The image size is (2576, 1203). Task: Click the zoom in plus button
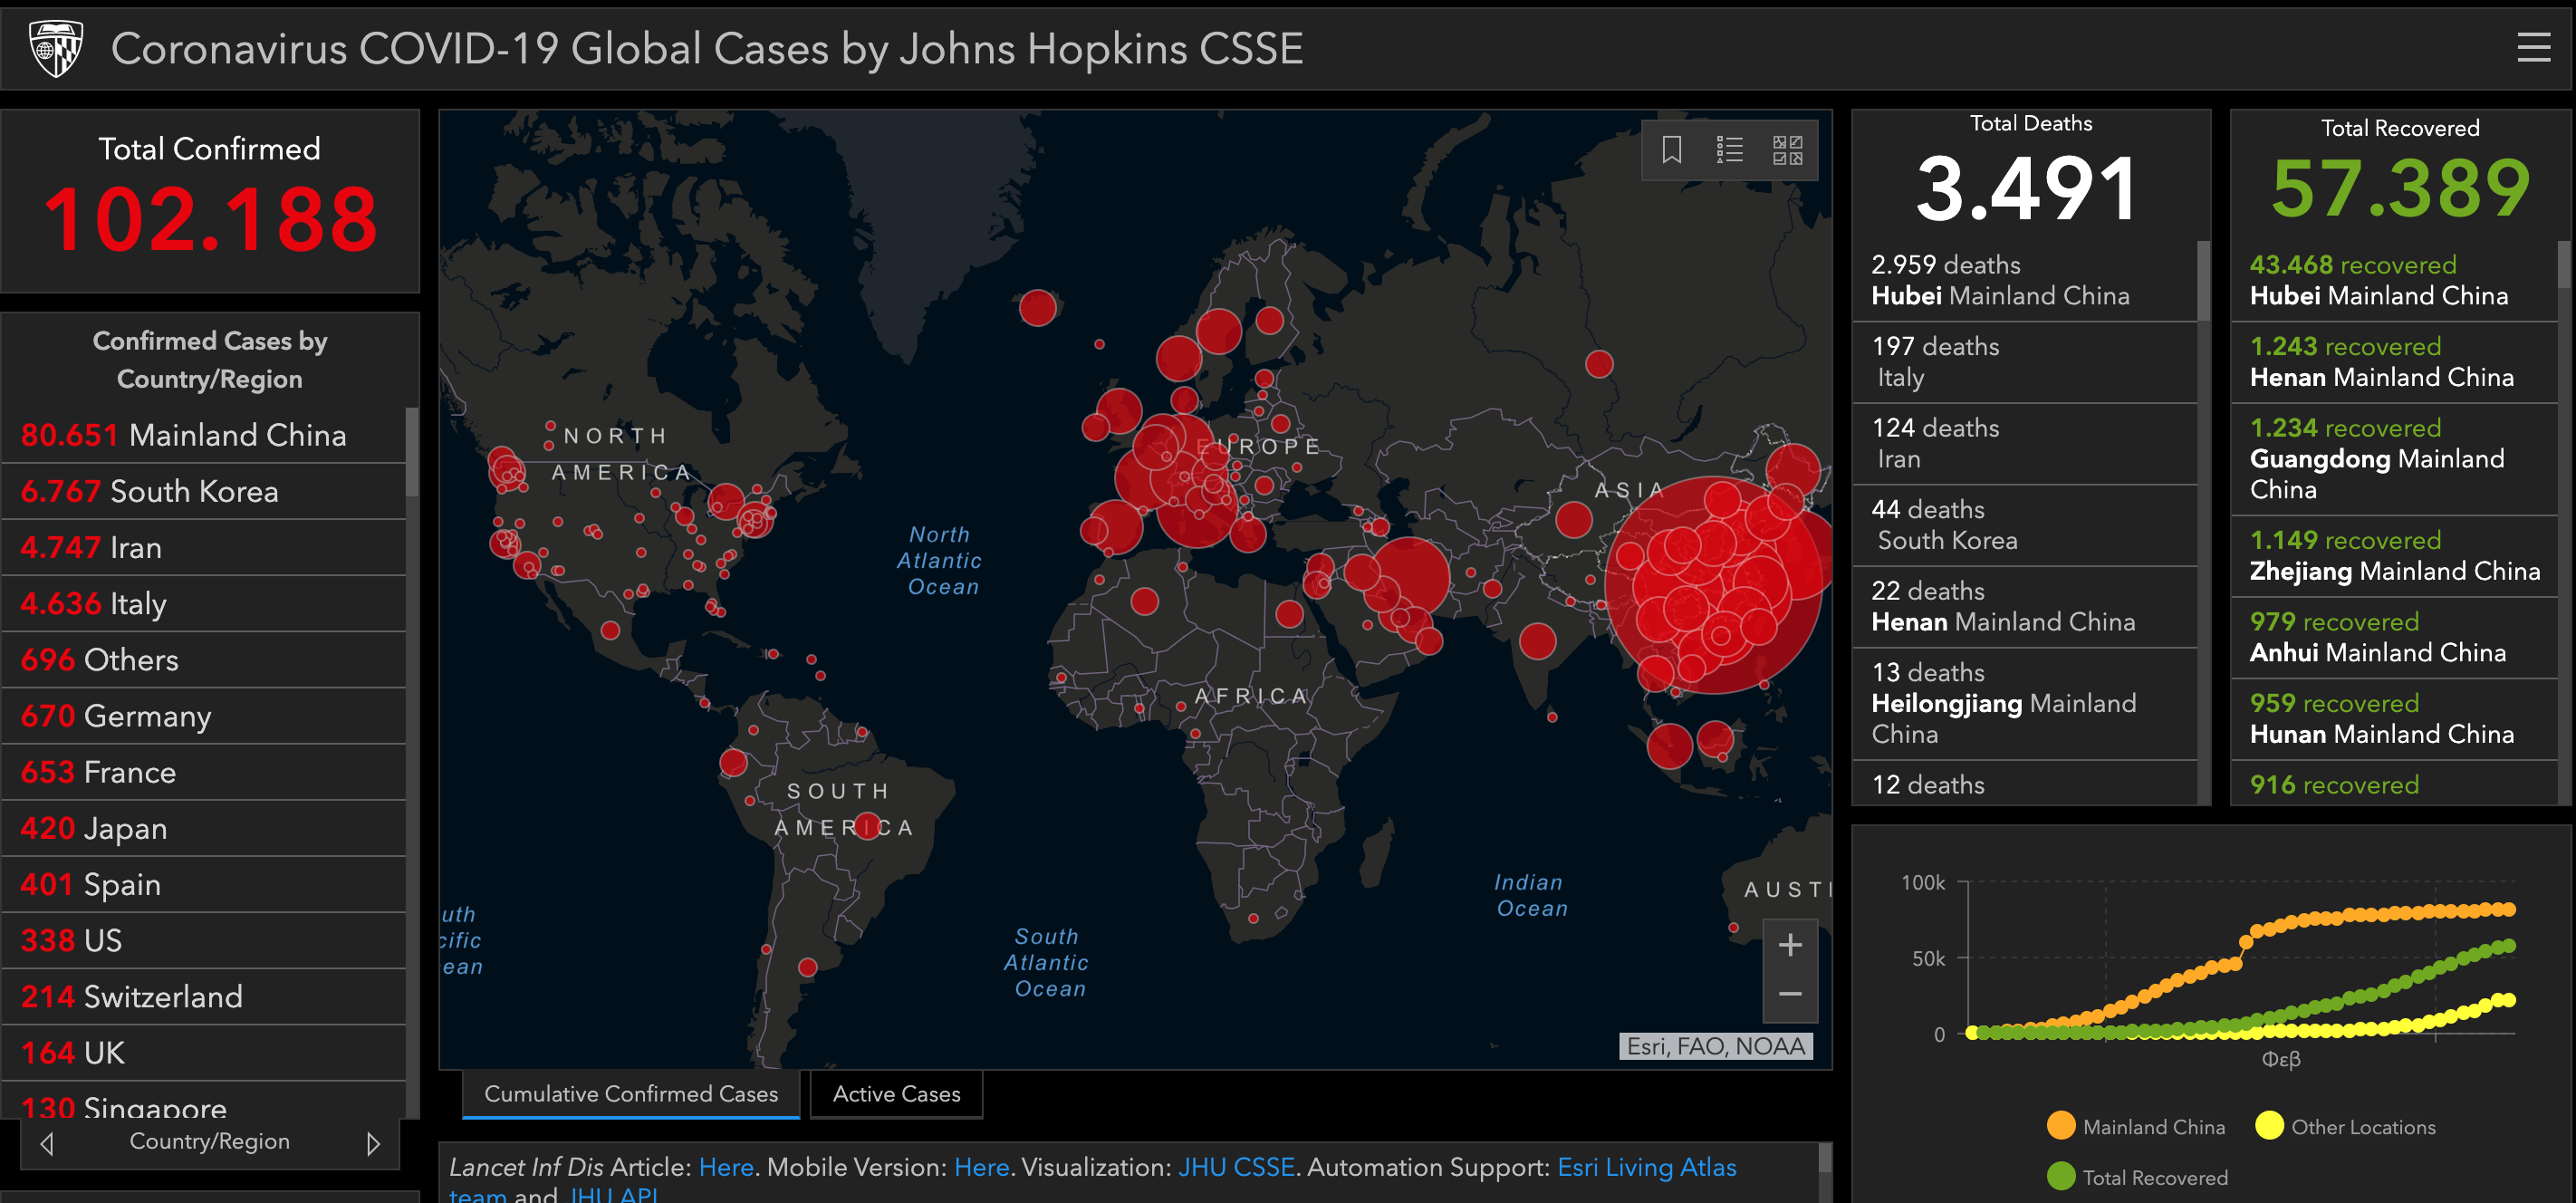pos(1789,945)
